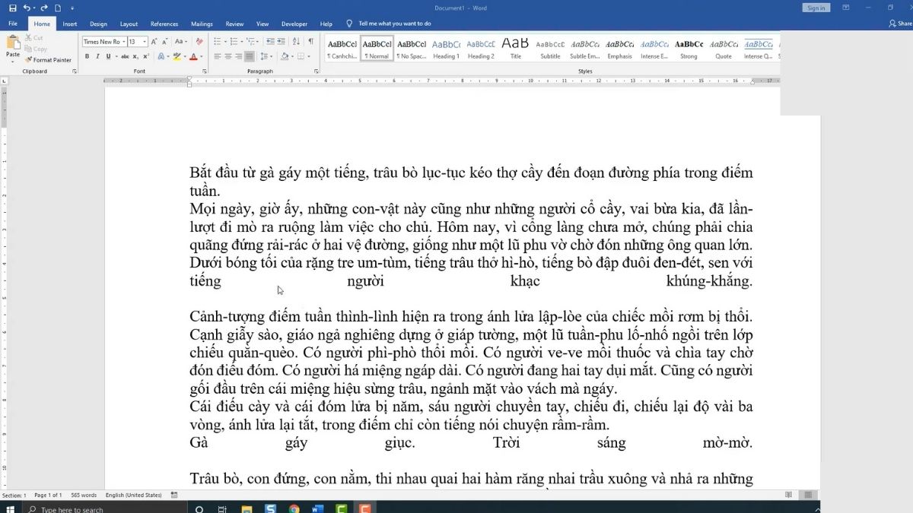Pick the text highlight color
The height and width of the screenshot is (513, 913).
[x=177, y=56]
